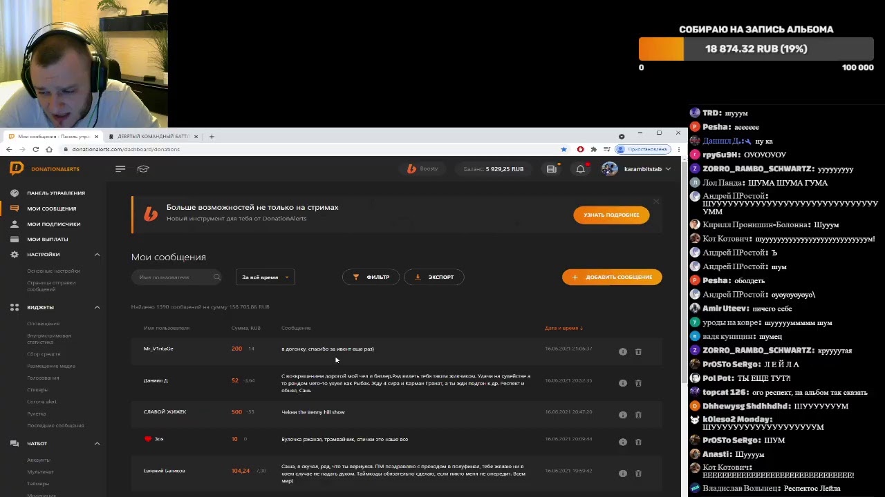Click the news feed icon in header
This screenshot has height=497, width=885.
551,169
